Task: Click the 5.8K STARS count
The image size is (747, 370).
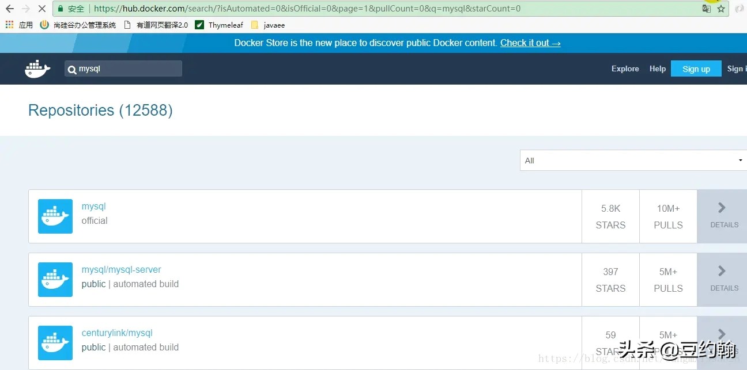Action: point(610,216)
